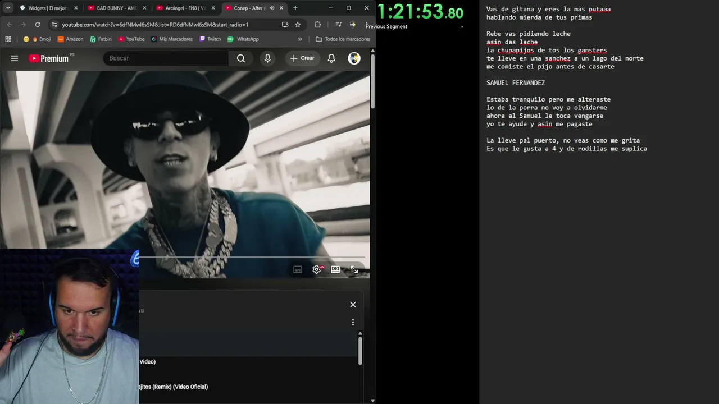Viewport: 719px width, 404px height.
Task: Select playlist item ending '(Remix) (Video Oficial)'
Action: [x=173, y=387]
